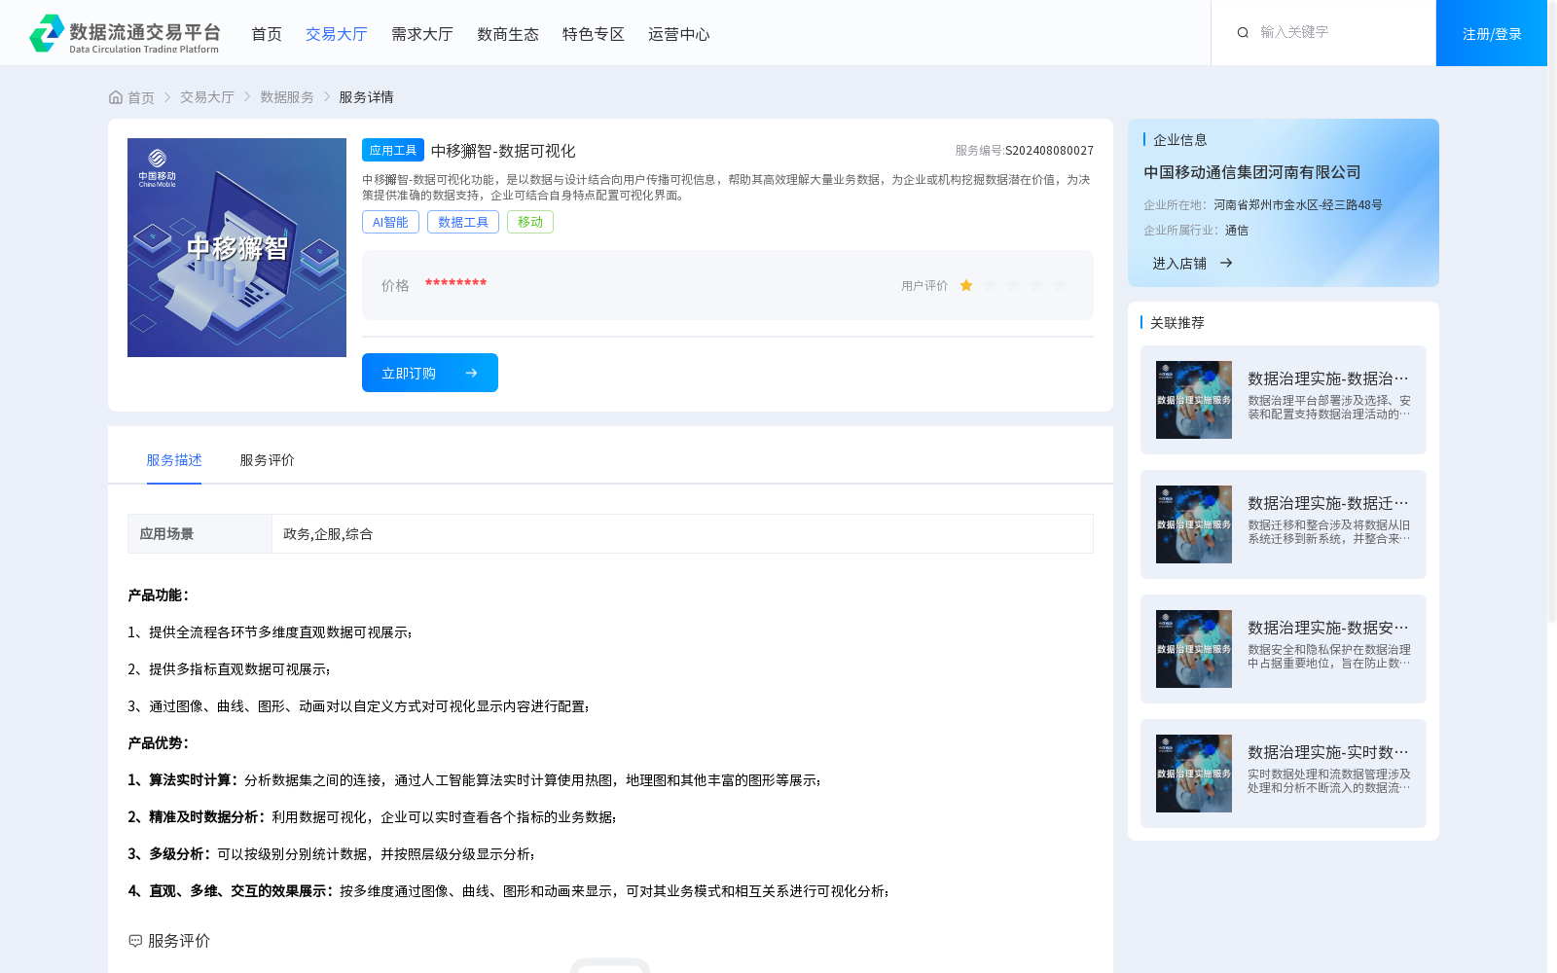Open the 特色专区 nav menu
Image resolution: width=1557 pixels, height=973 pixels.
click(594, 34)
